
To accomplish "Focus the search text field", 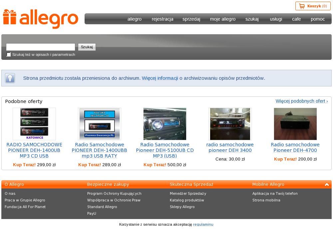I will (x=41, y=47).
